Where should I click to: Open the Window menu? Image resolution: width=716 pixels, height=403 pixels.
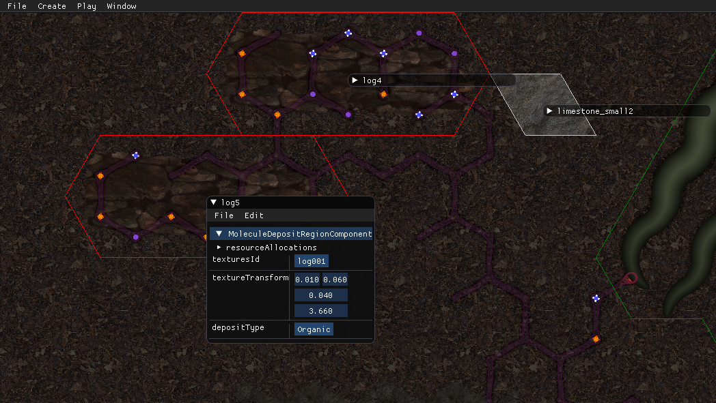point(122,6)
